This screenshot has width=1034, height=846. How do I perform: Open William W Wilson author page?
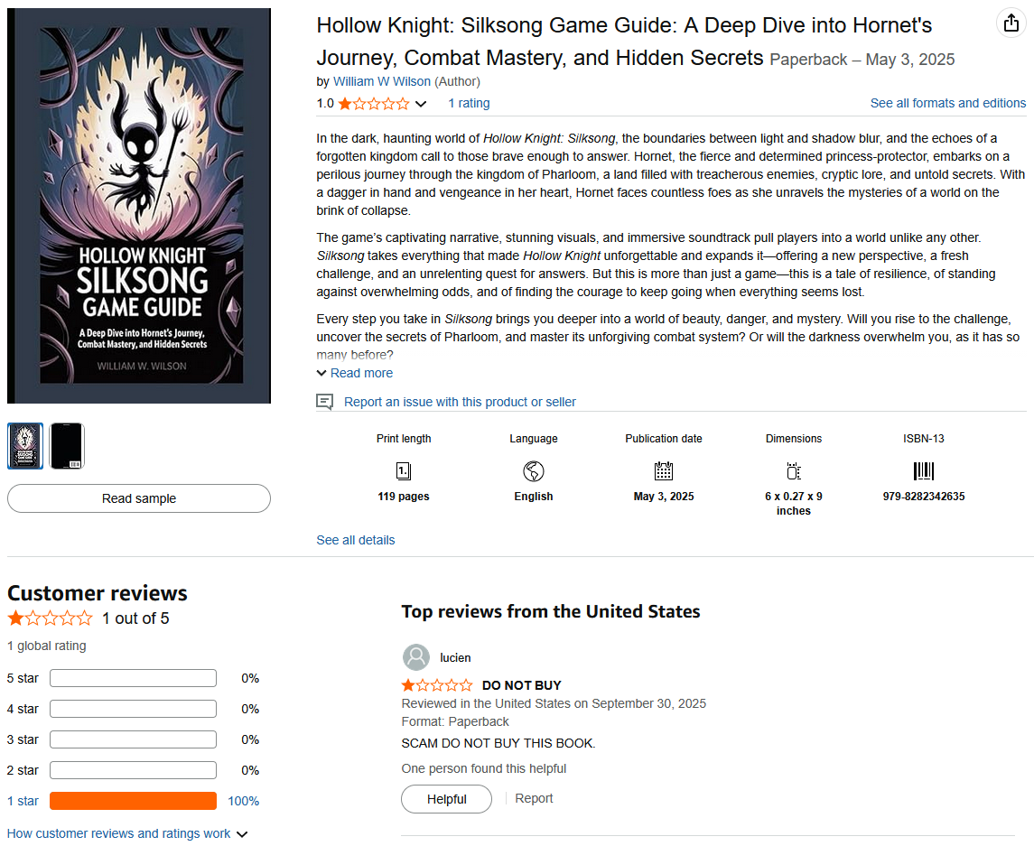[x=382, y=81]
